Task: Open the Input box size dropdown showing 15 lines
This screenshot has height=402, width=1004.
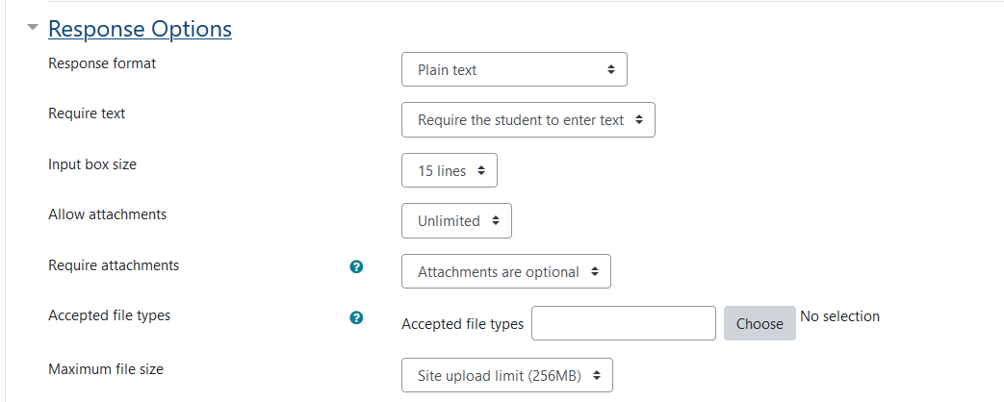Action: (450, 170)
